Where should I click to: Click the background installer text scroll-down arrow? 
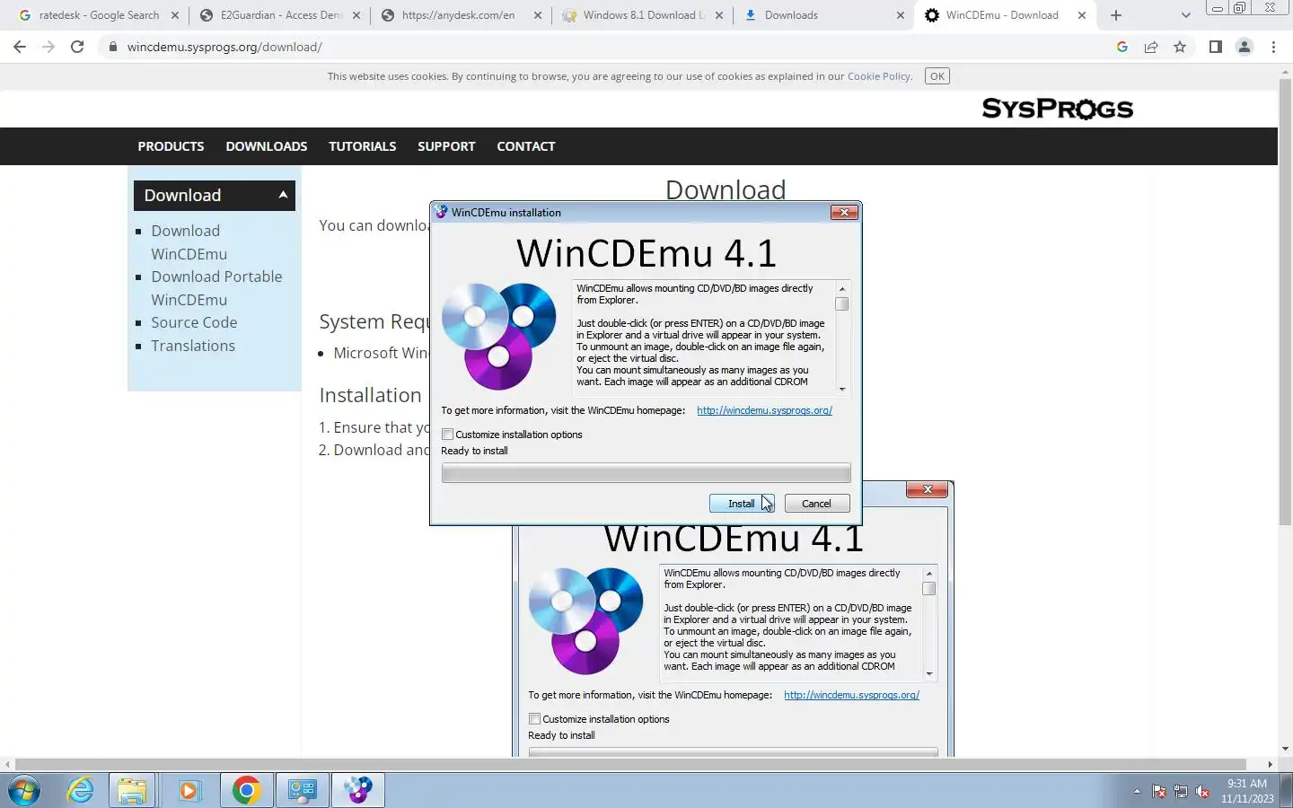pos(929,673)
